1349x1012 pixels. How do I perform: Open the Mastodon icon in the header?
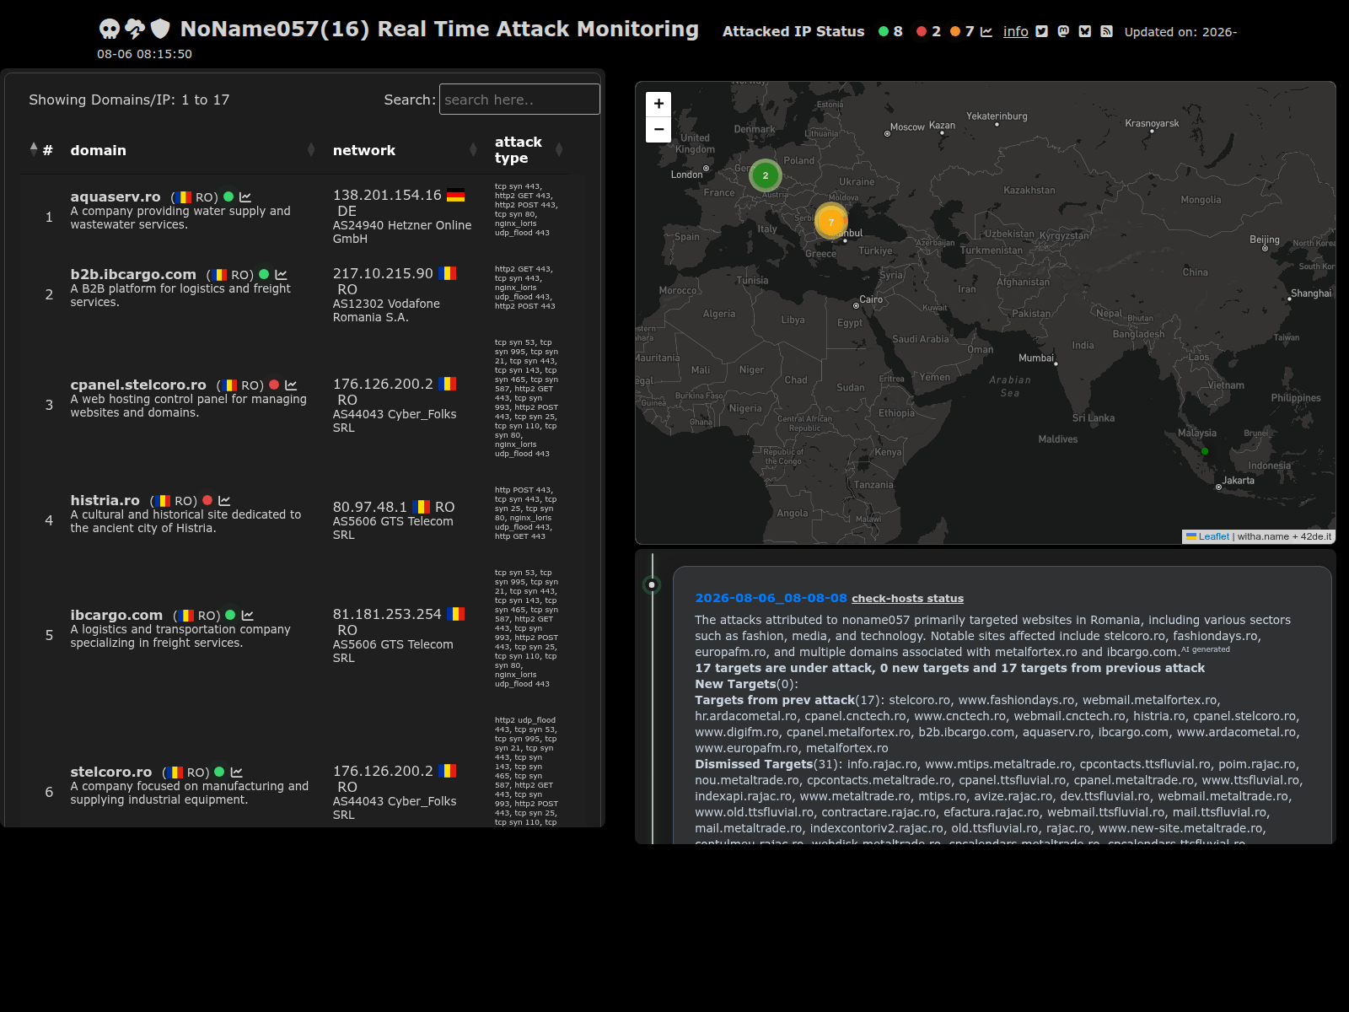(x=1063, y=31)
